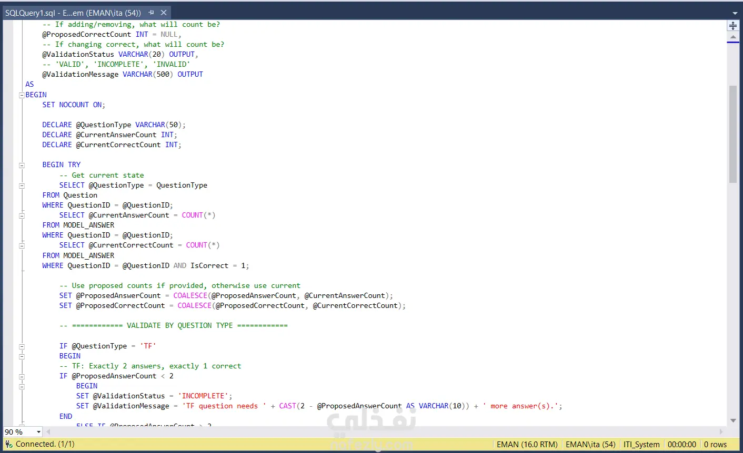Click the 'FROM Question' line
The image size is (743, 453).
(x=70, y=195)
